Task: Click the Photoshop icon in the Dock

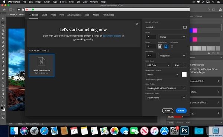Action: coord(184,130)
